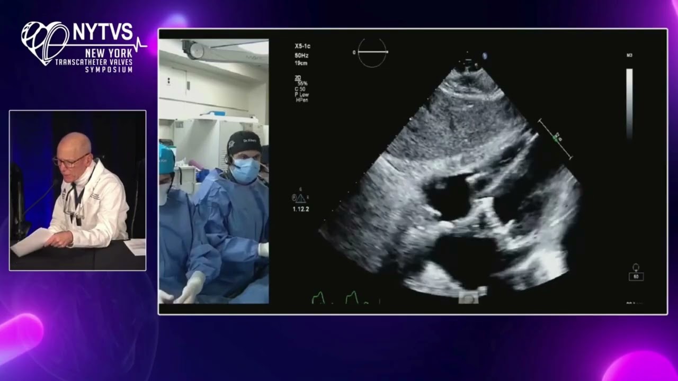Click the grayscale brightness bar
The height and width of the screenshot is (381, 678).
[629, 104]
